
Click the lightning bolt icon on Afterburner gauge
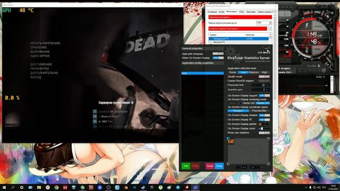click(x=307, y=25)
